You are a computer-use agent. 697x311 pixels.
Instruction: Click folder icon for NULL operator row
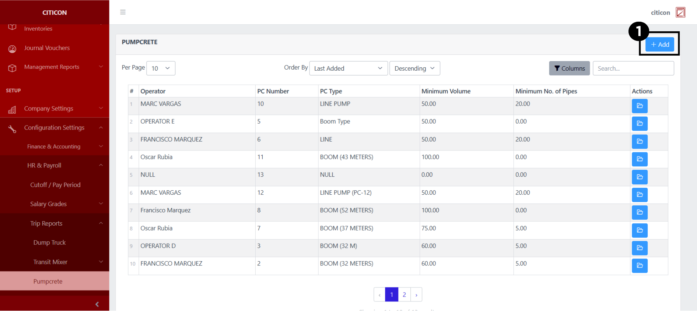point(639,177)
